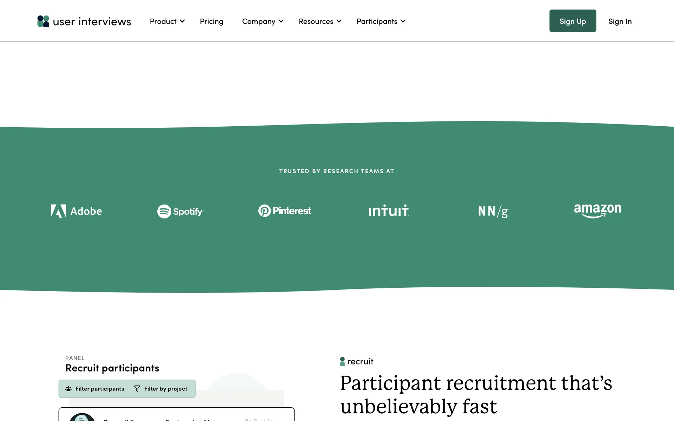Click the Recruit participants panel heading

[x=112, y=368]
